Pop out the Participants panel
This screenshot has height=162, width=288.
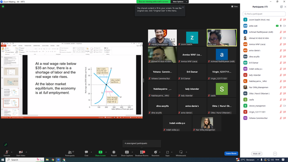(281, 7)
